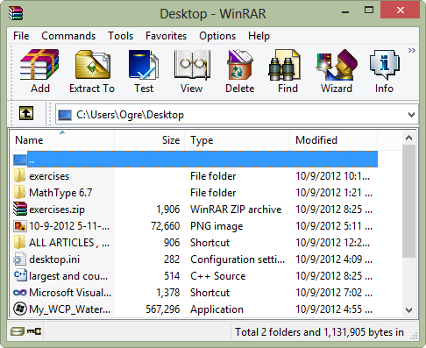Open the Options menu
The height and width of the screenshot is (348, 426).
tap(217, 36)
